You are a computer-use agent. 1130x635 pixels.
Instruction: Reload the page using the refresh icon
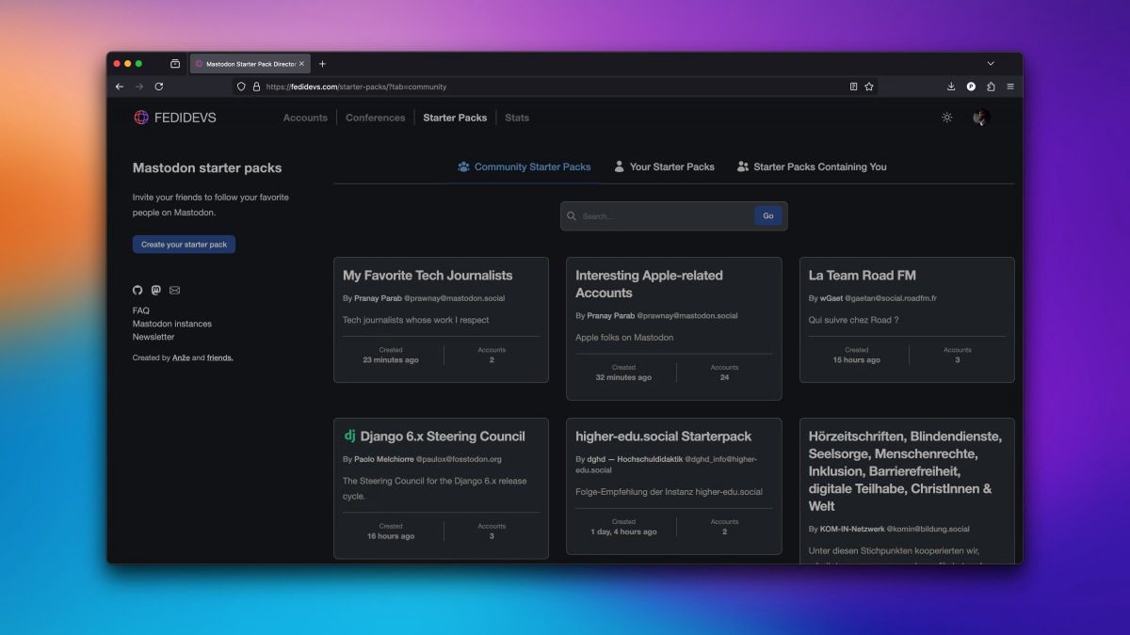click(x=159, y=87)
